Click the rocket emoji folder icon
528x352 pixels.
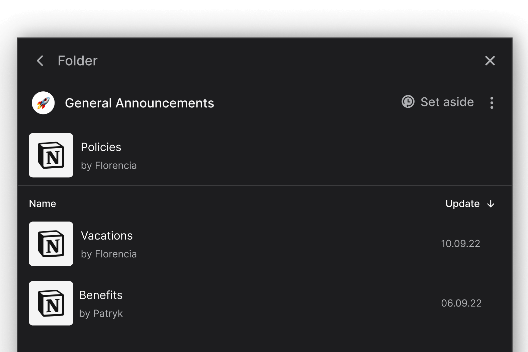43,103
